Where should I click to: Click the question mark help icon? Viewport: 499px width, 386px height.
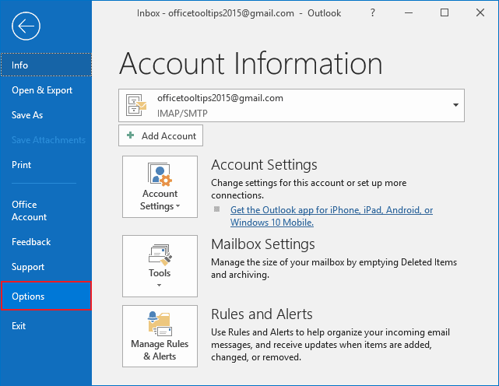pyautogui.click(x=373, y=12)
